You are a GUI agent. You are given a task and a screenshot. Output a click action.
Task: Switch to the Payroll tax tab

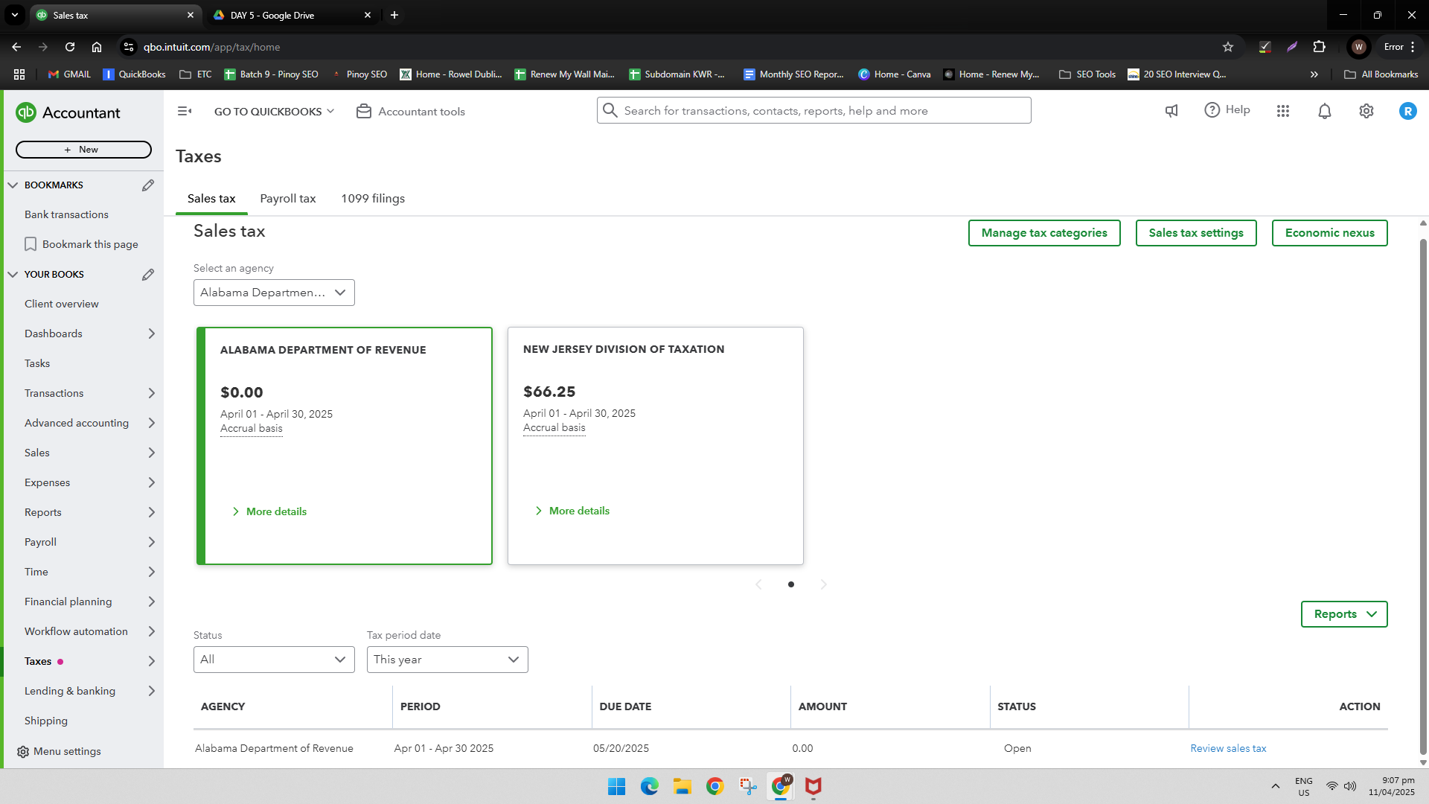[x=288, y=199]
